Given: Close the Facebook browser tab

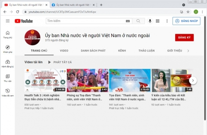Looking at the screenshot, I should tap(94, 5).
